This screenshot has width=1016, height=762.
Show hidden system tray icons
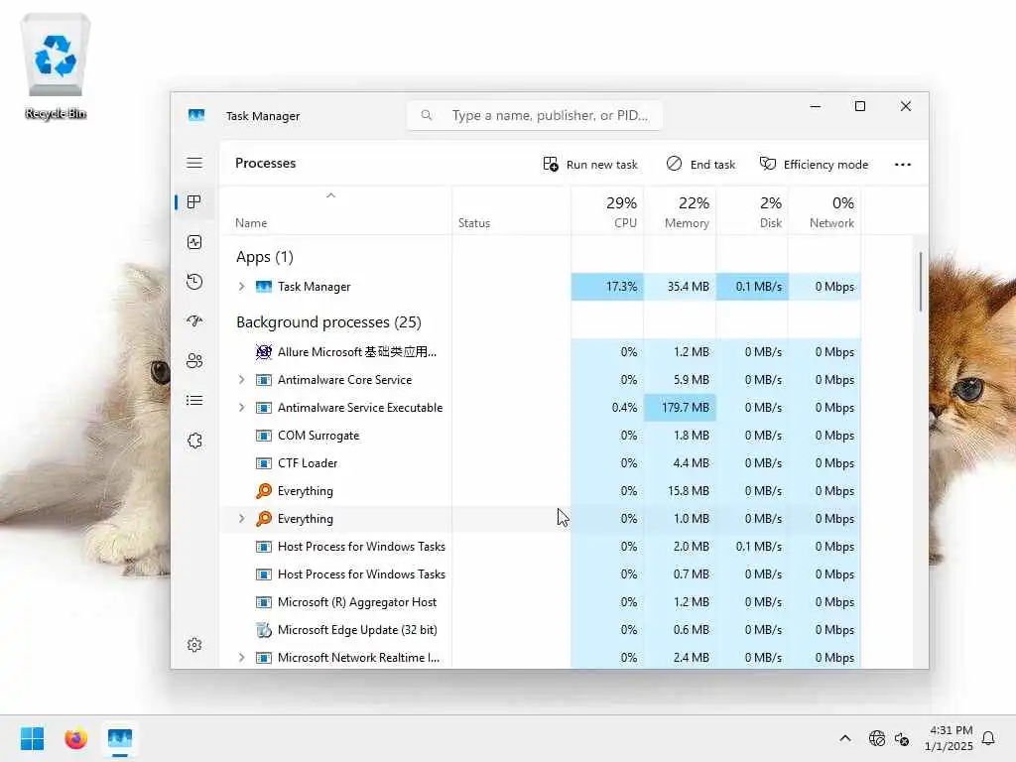[x=845, y=738]
